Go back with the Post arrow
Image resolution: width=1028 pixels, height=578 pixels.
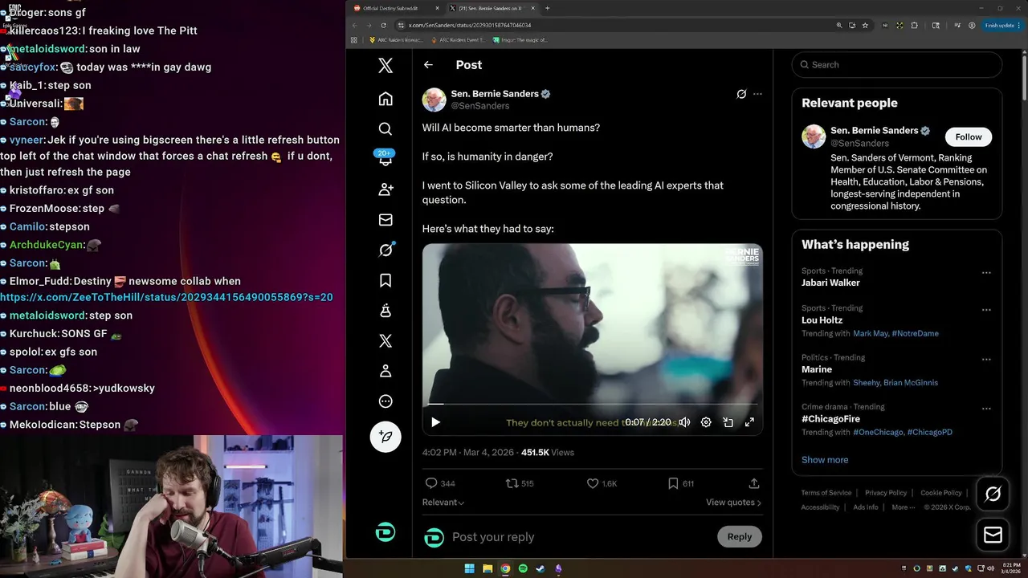[x=428, y=65]
